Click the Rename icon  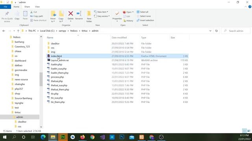pyautogui.click(x=79, y=14)
